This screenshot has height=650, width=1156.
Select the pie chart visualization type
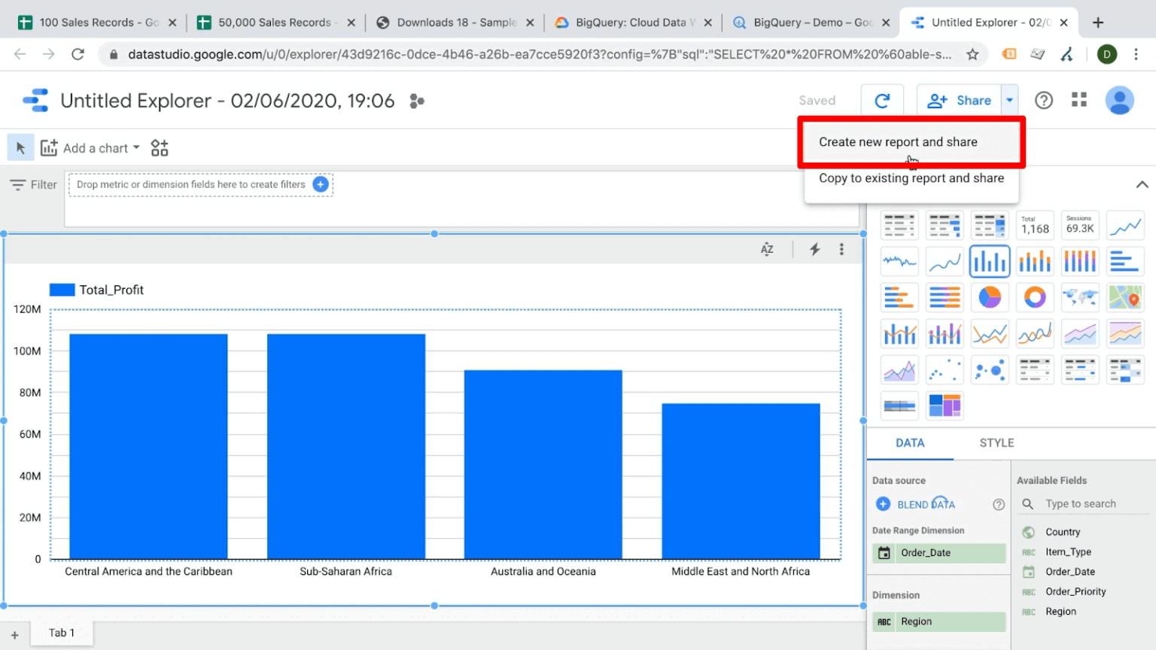coord(990,297)
